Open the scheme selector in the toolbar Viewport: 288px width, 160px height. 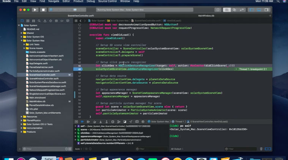67,10
